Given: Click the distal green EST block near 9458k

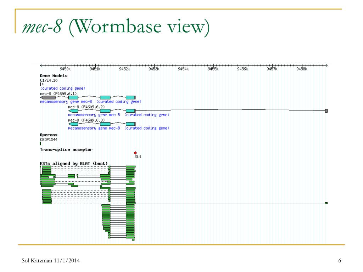Looking at the screenshot, I should tap(326, 203).
